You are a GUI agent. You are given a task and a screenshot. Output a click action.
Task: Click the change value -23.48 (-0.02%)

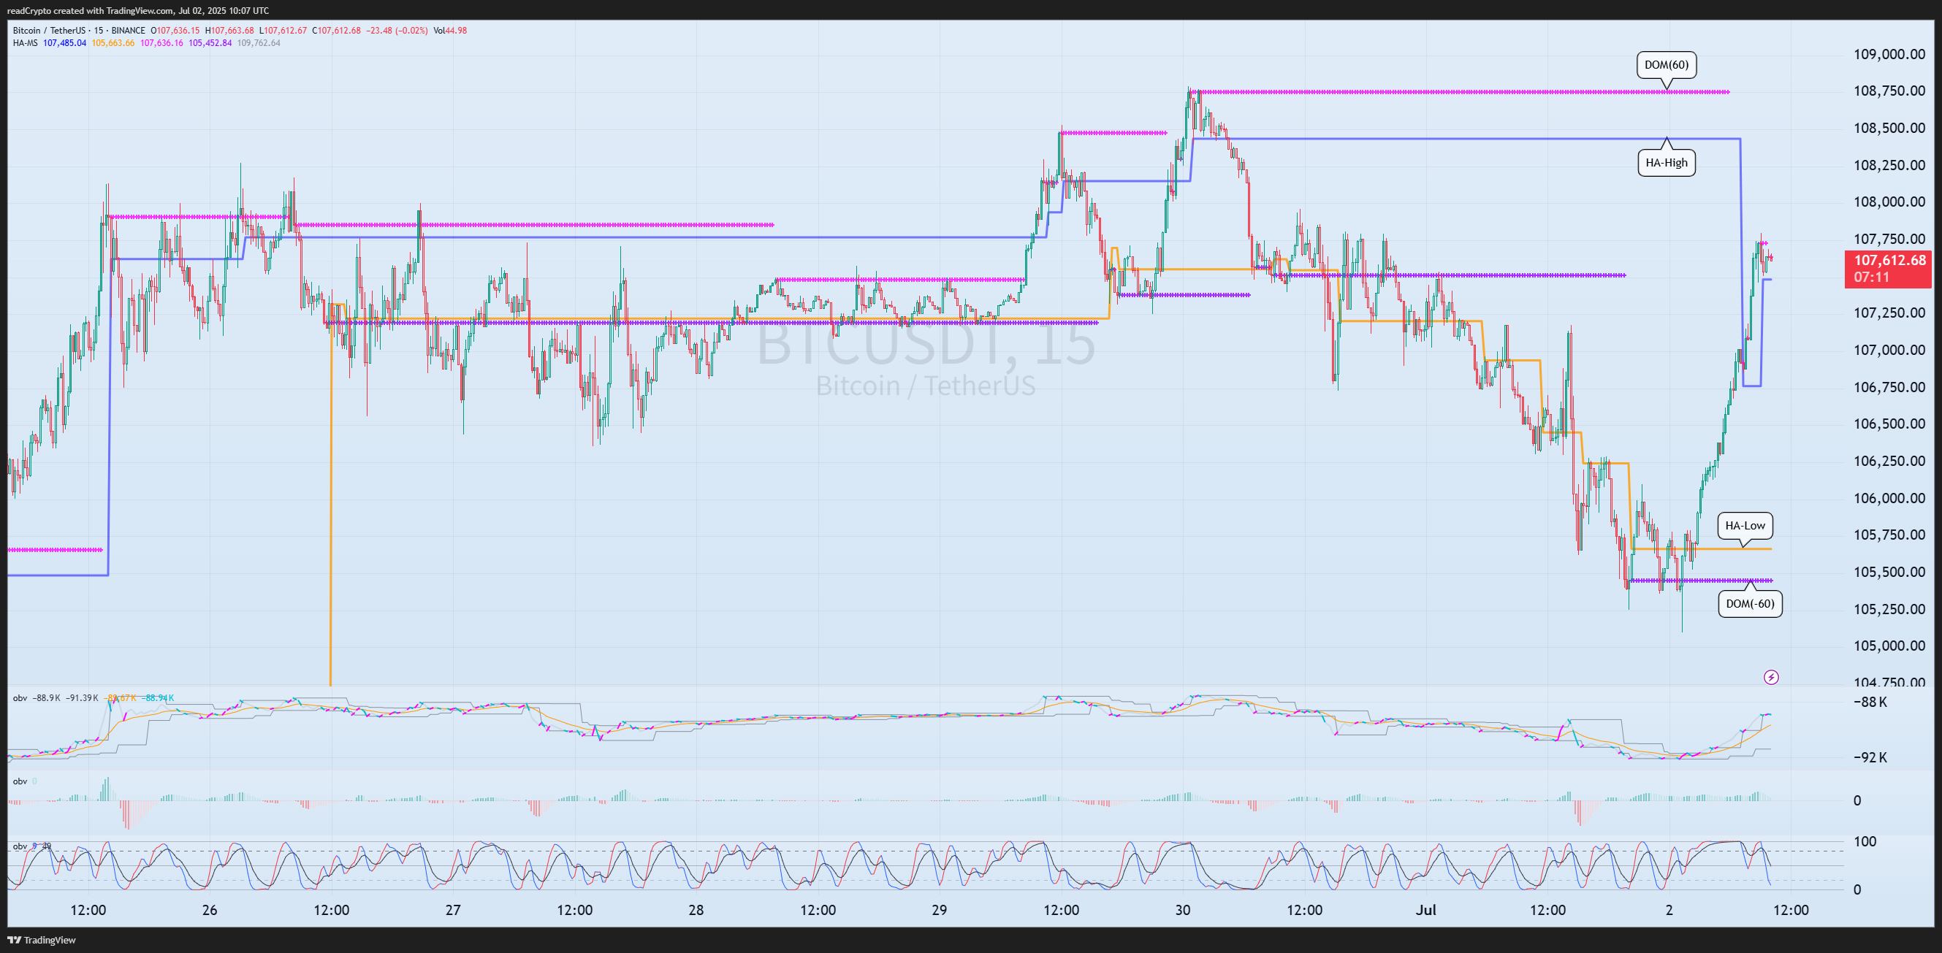[397, 31]
